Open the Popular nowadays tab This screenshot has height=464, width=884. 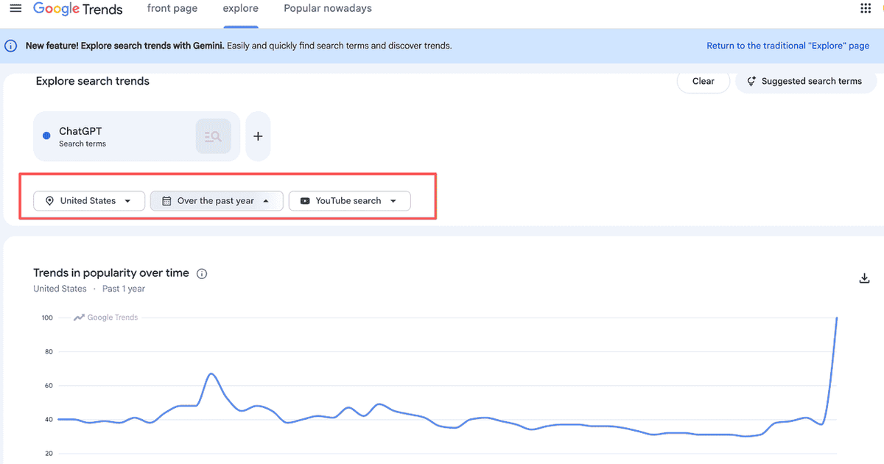pyautogui.click(x=328, y=9)
